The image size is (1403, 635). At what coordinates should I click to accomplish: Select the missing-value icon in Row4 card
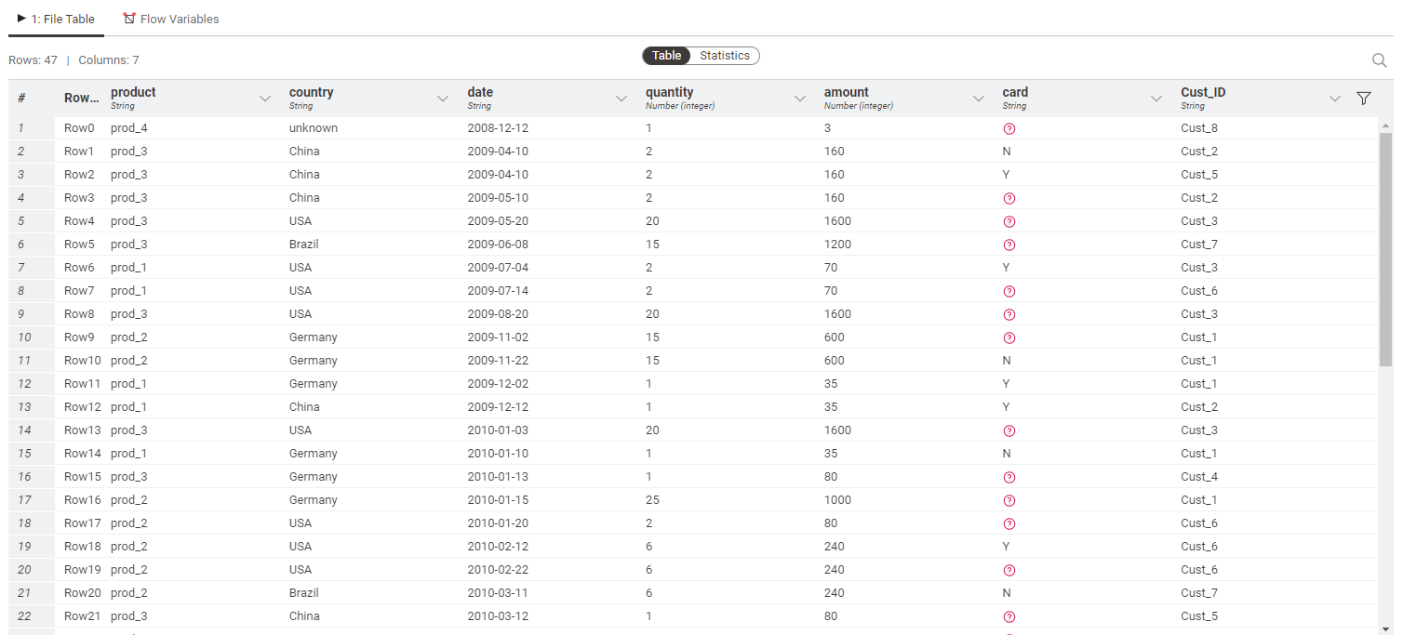tap(1009, 221)
